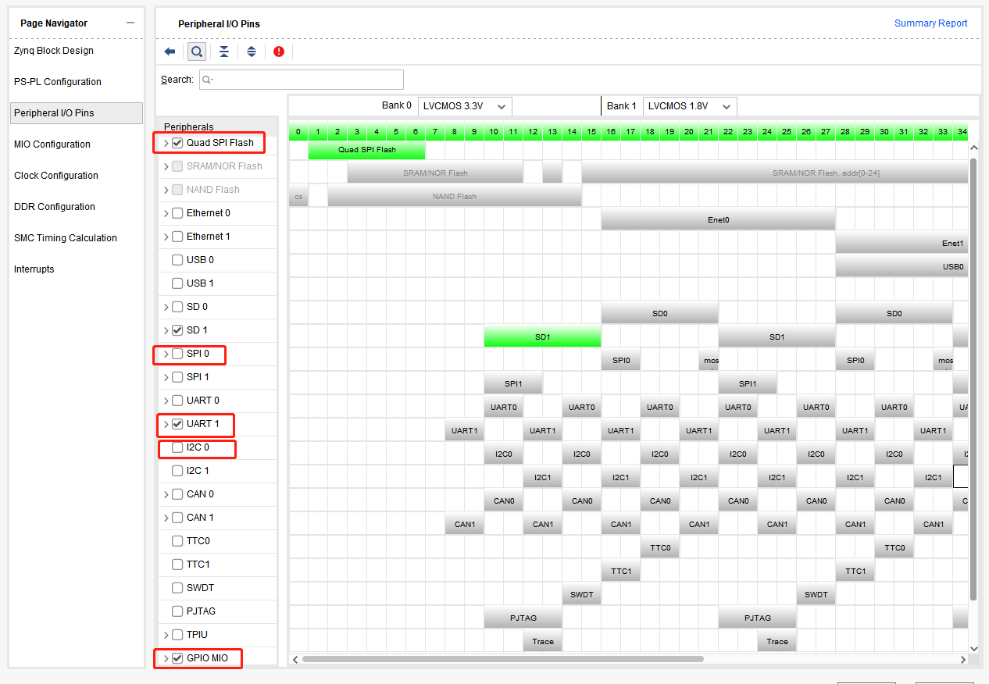Click the PJTAG block under pins 10-13
Image resolution: width=989 pixels, height=684 pixels.
[x=523, y=618]
